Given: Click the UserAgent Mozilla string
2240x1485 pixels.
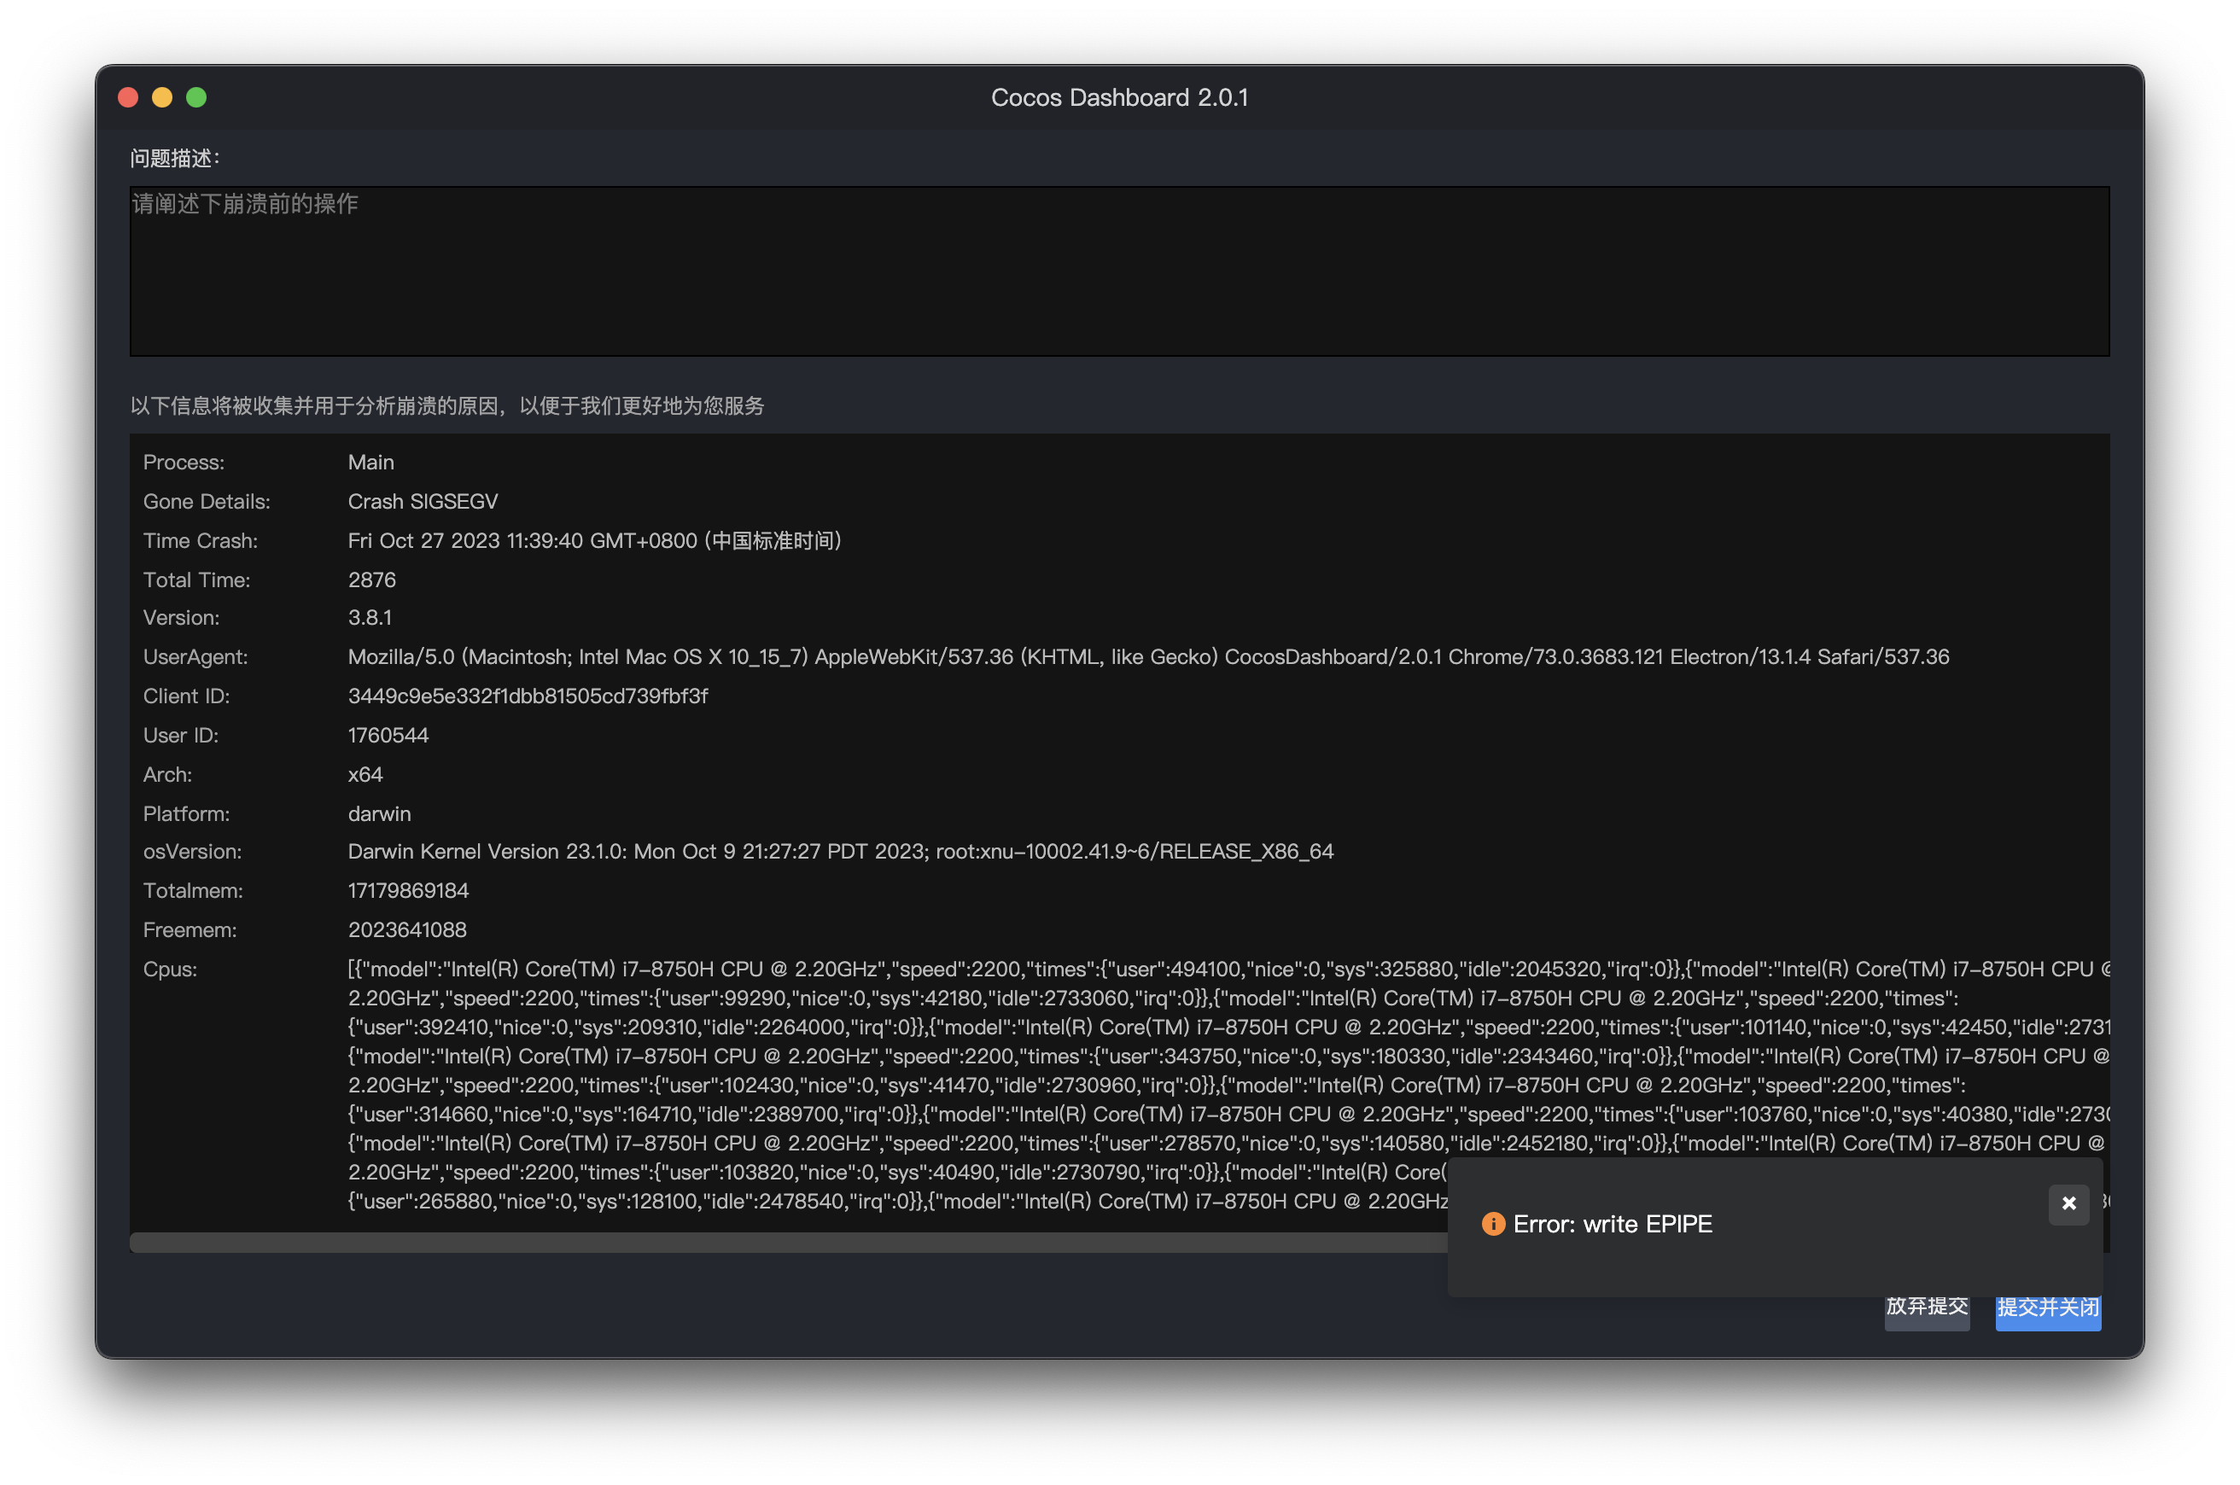Looking at the screenshot, I should (x=1148, y=656).
